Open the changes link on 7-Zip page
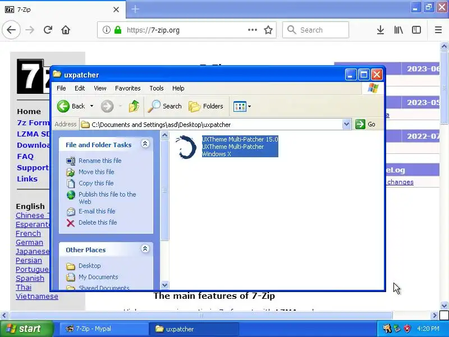 pos(400,182)
